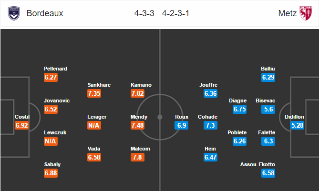Select Malcom's 7.8 rating badge
This screenshot has height=191, width=319.
click(x=137, y=157)
